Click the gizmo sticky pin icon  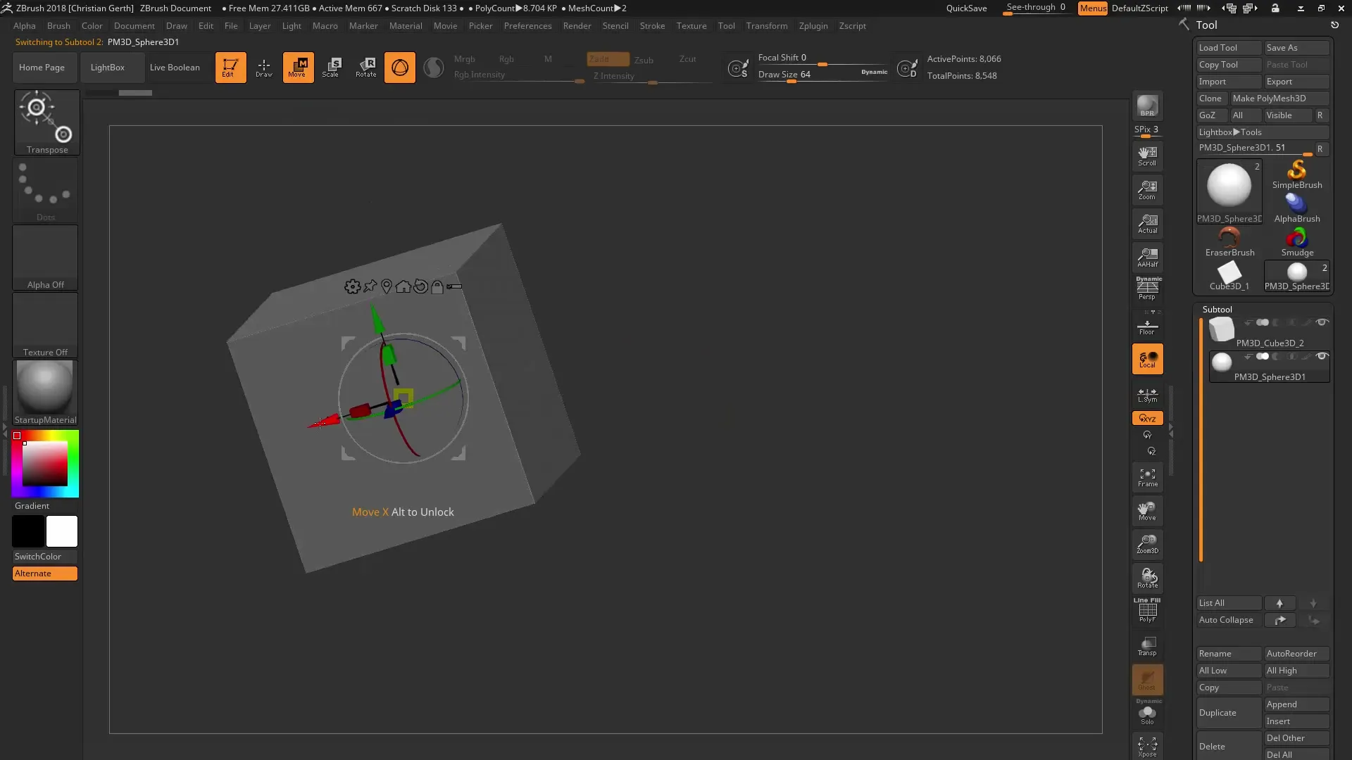click(370, 286)
